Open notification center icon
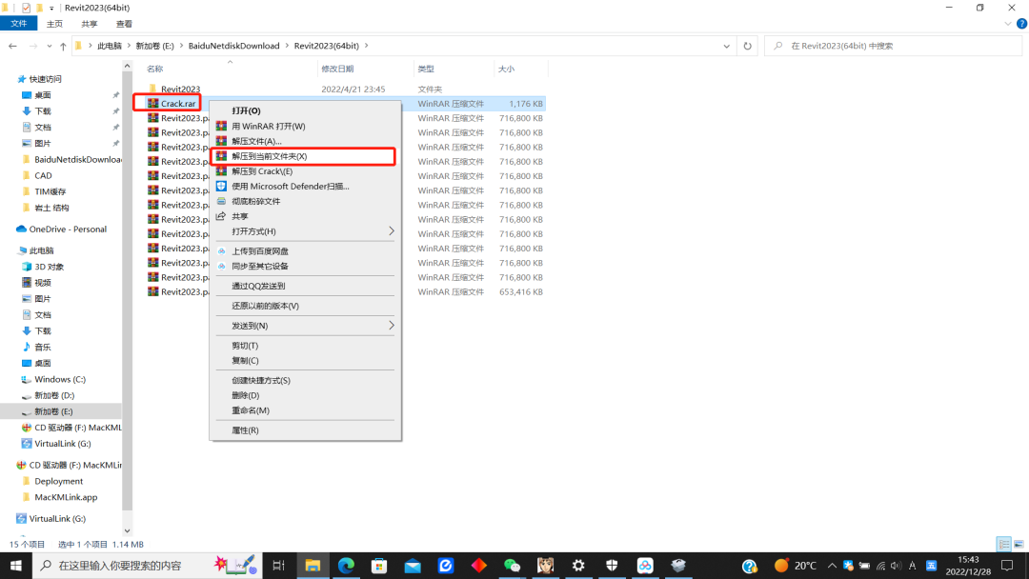This screenshot has width=1029, height=579. [x=1008, y=566]
